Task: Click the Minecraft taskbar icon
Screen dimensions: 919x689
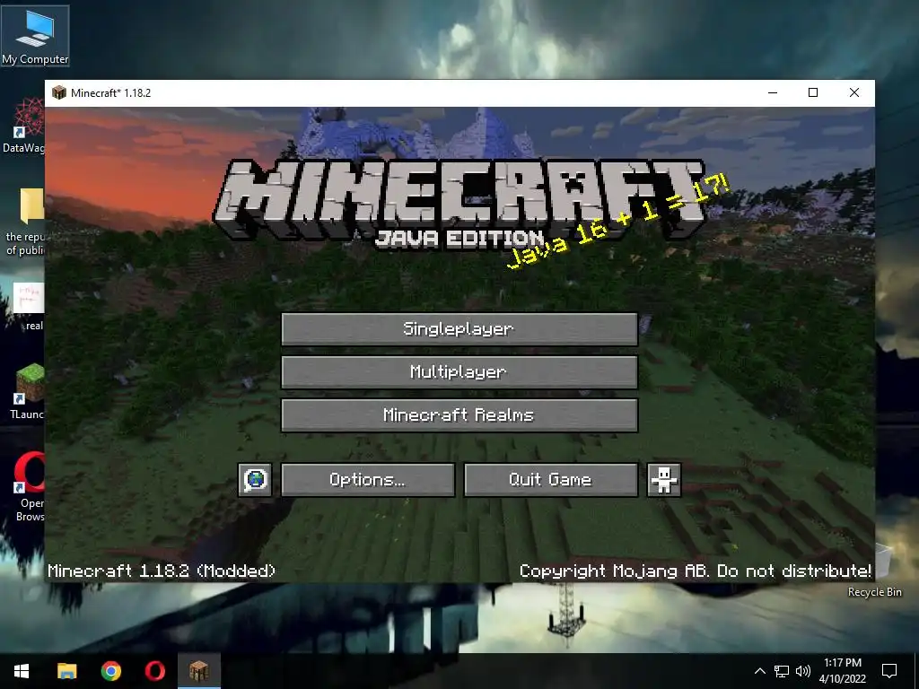Action: pos(198,671)
